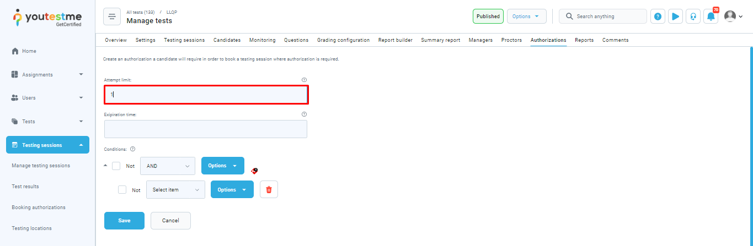Click the Expiration time help icon
The width and height of the screenshot is (753, 246).
[304, 114]
